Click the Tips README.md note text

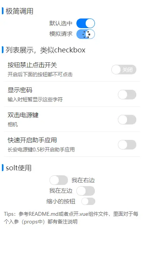pos(71,218)
